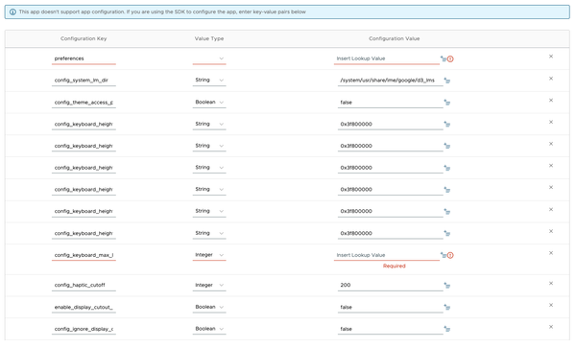Remove the preferences configuration row

(x=551, y=57)
